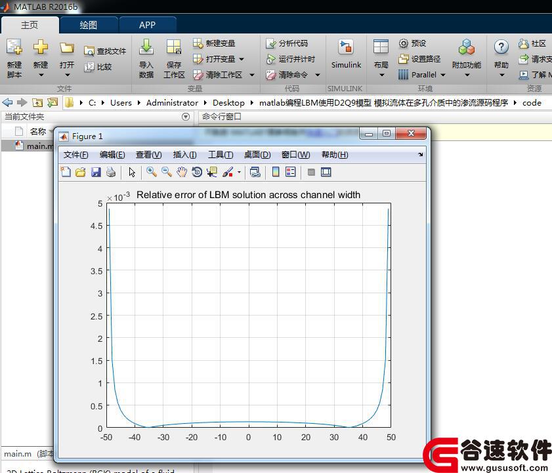Click Hide Plot Tools icon
The image size is (552, 473).
click(311, 172)
